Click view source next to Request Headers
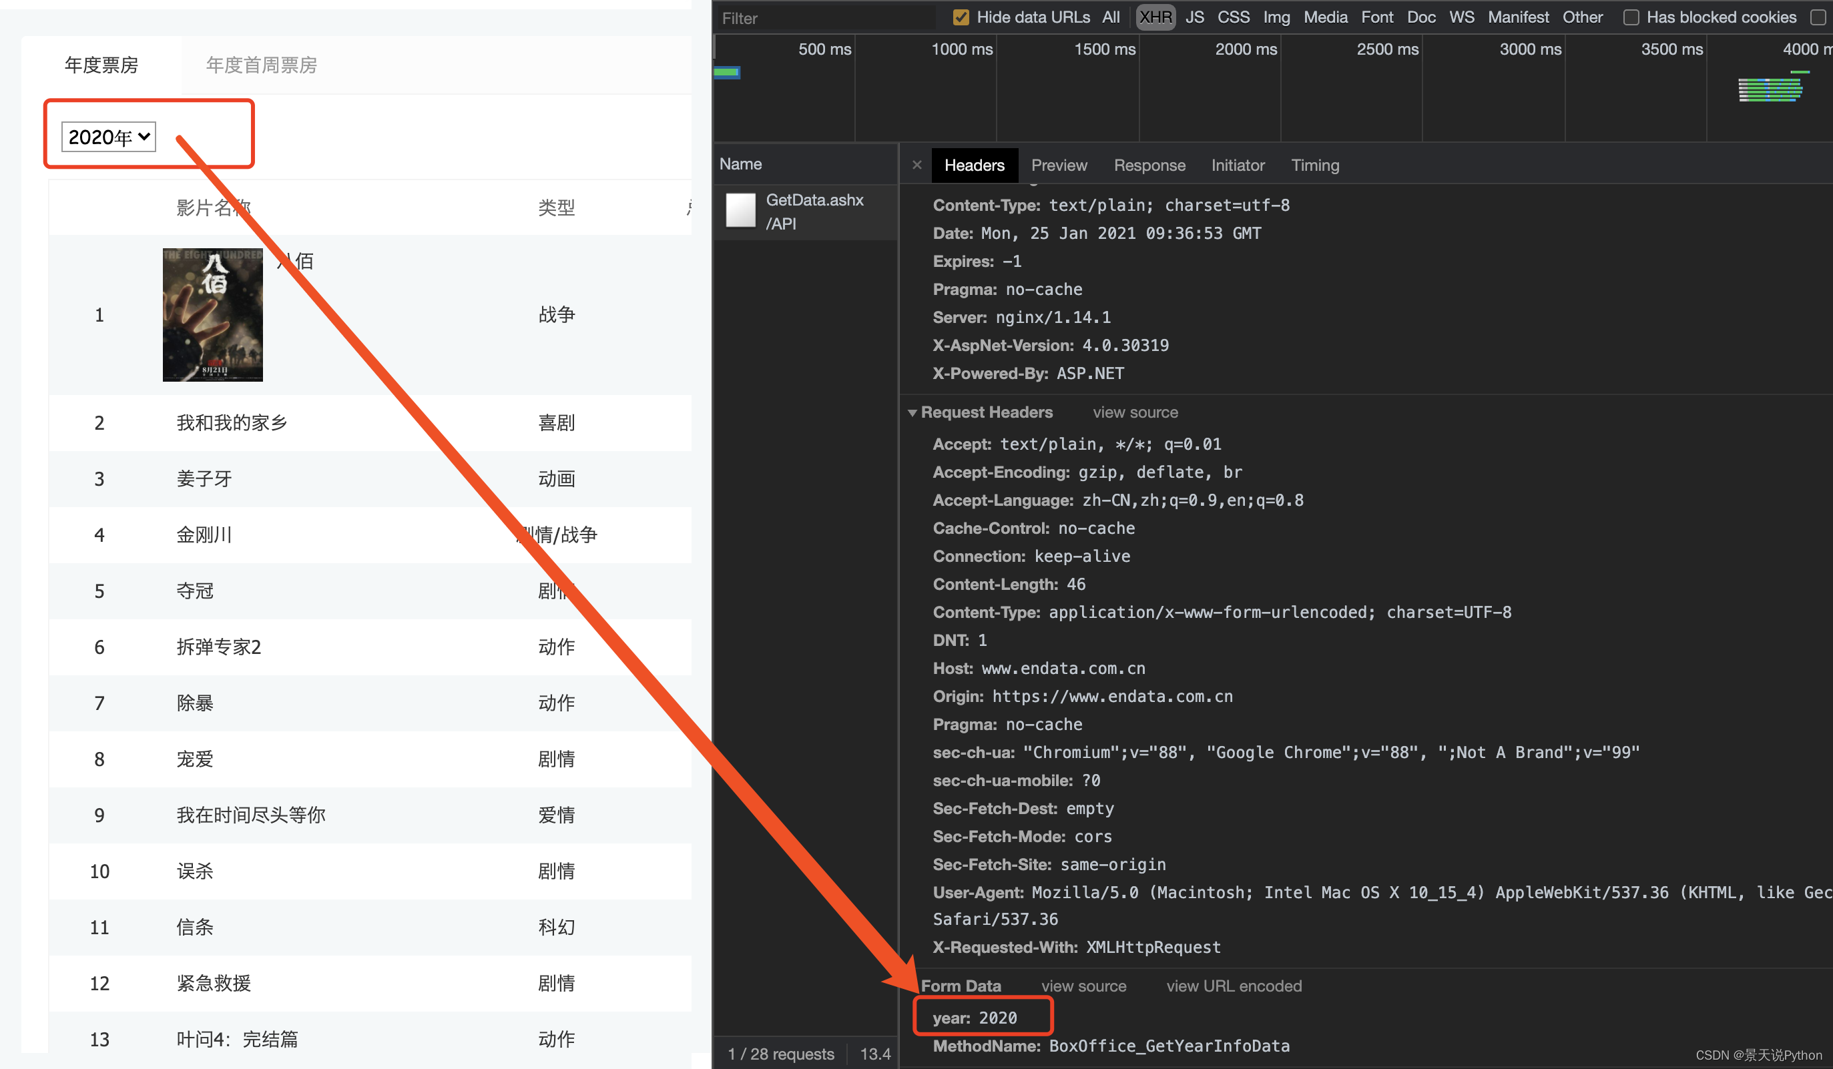 coord(1135,412)
